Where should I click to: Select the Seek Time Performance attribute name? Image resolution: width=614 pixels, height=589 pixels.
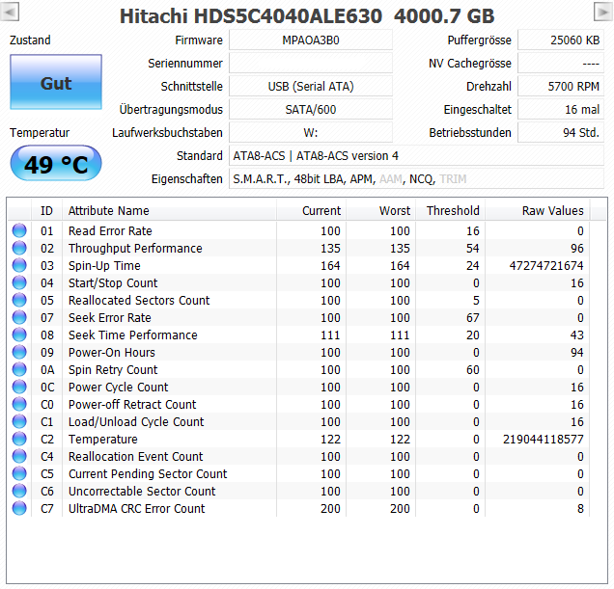(x=133, y=335)
